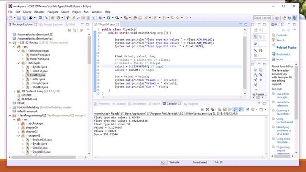Click Remove All Terminated Launches icon

pos(212,109)
